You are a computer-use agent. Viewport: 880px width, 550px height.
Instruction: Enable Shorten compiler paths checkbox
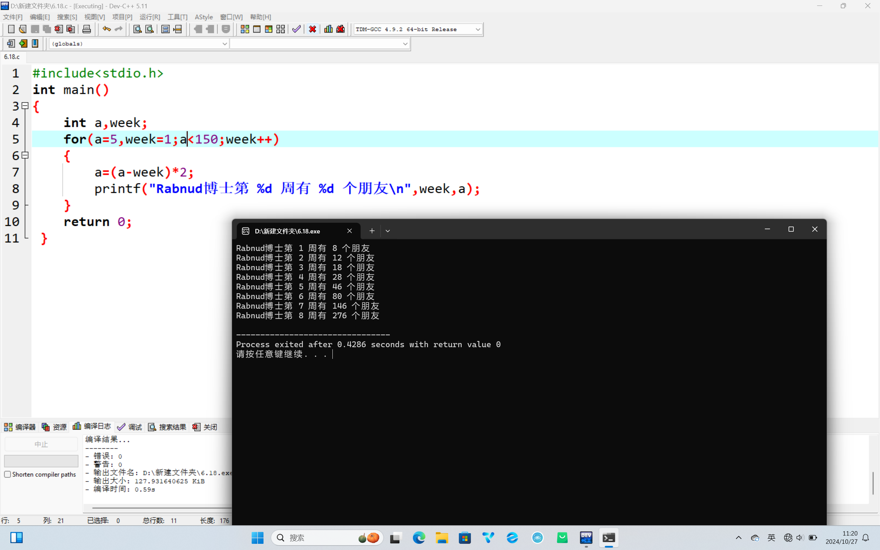8,474
